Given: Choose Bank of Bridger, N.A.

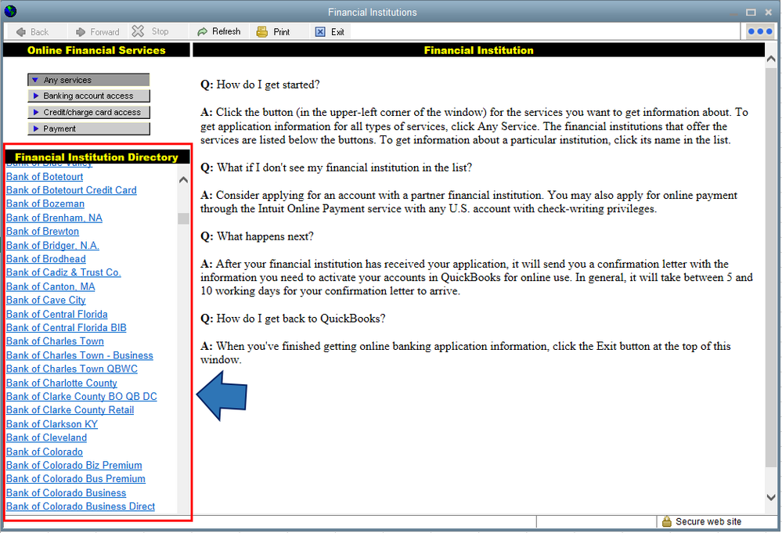Looking at the screenshot, I should (x=52, y=245).
